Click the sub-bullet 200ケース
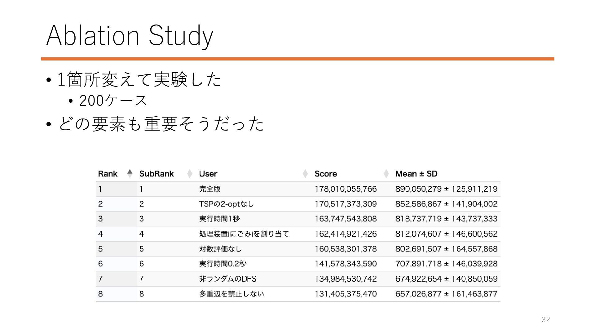Image resolution: width=595 pixels, height=335 pixels. (113, 100)
